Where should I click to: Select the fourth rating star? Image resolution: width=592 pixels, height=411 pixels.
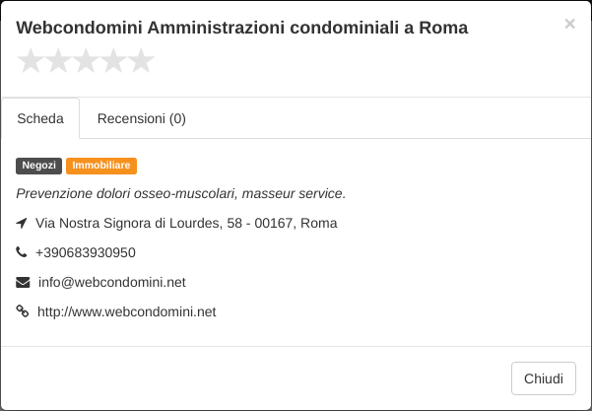pyautogui.click(x=113, y=61)
